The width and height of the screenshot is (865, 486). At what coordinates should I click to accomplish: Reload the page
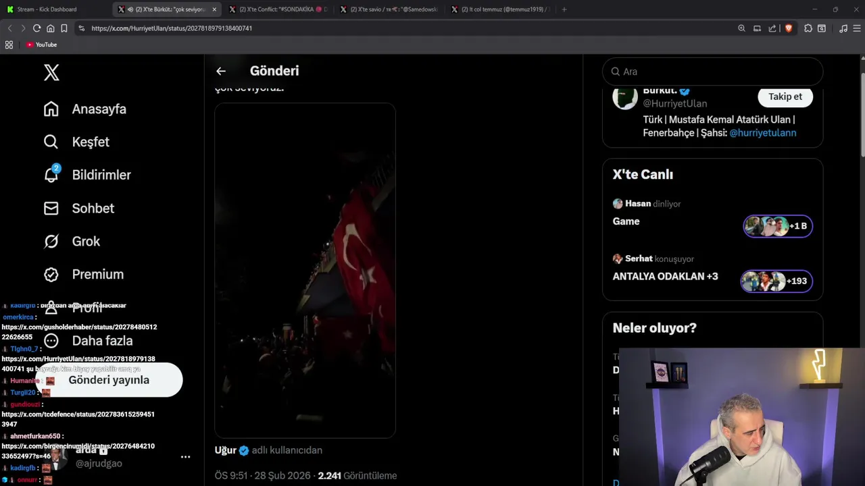[36, 28]
